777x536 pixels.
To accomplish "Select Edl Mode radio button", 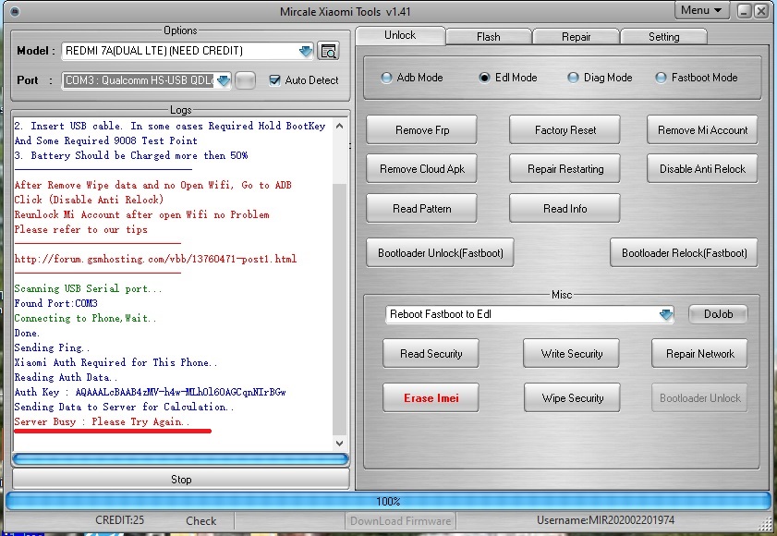I will 484,78.
